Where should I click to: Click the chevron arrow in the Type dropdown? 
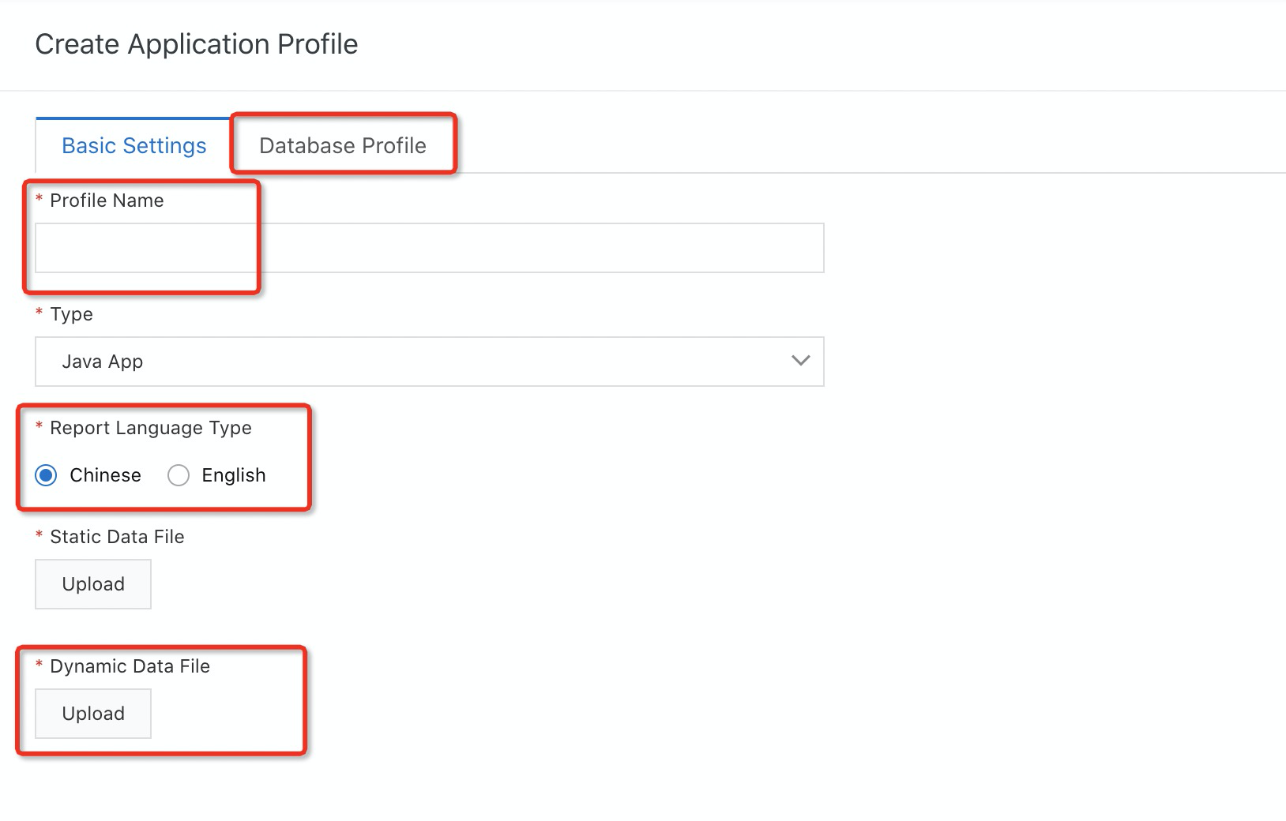click(x=800, y=361)
